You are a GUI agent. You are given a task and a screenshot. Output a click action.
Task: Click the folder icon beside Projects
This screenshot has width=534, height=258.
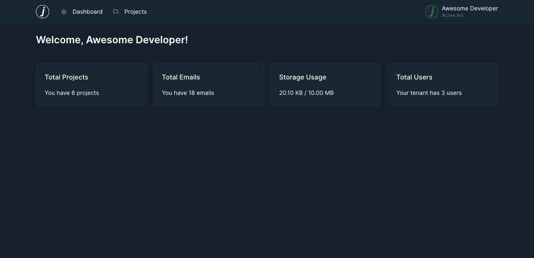(116, 12)
